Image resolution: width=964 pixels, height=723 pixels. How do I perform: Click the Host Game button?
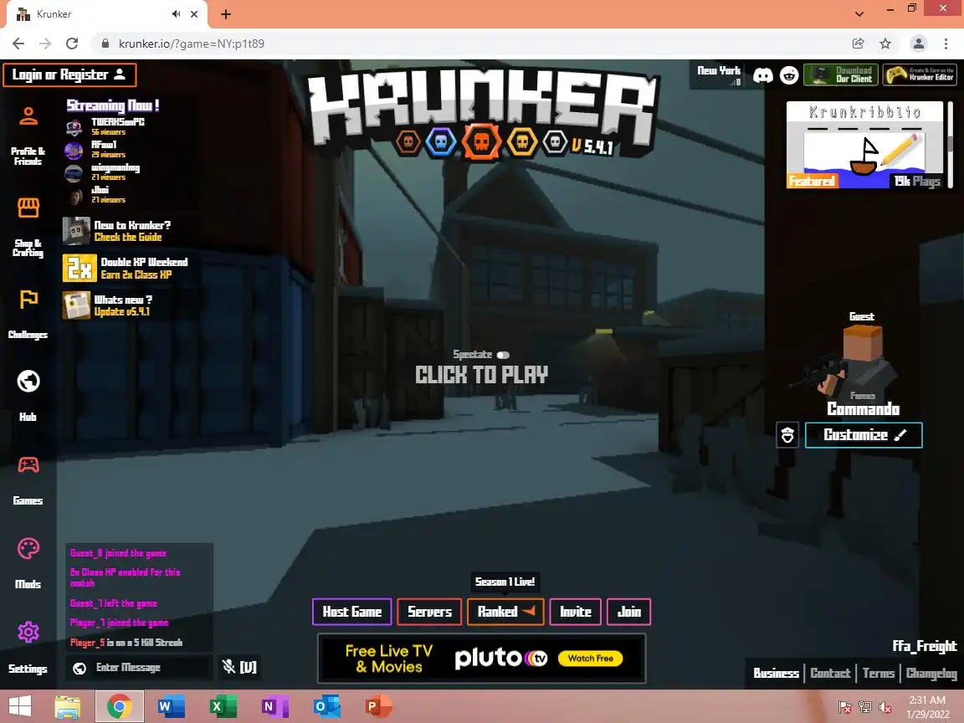tap(351, 612)
